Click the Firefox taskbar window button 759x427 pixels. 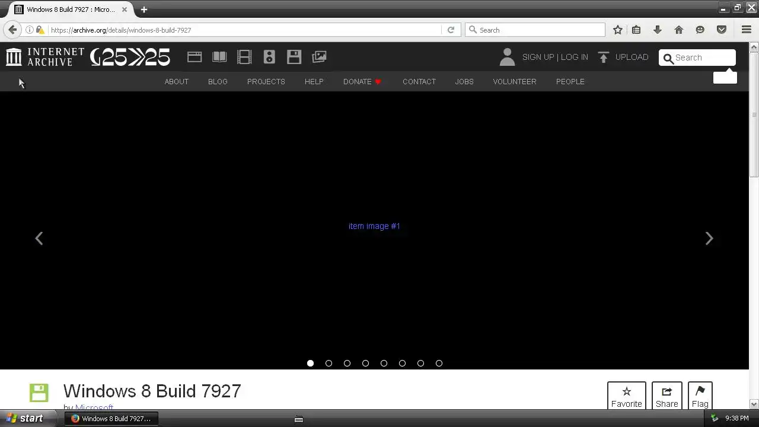coord(111,419)
